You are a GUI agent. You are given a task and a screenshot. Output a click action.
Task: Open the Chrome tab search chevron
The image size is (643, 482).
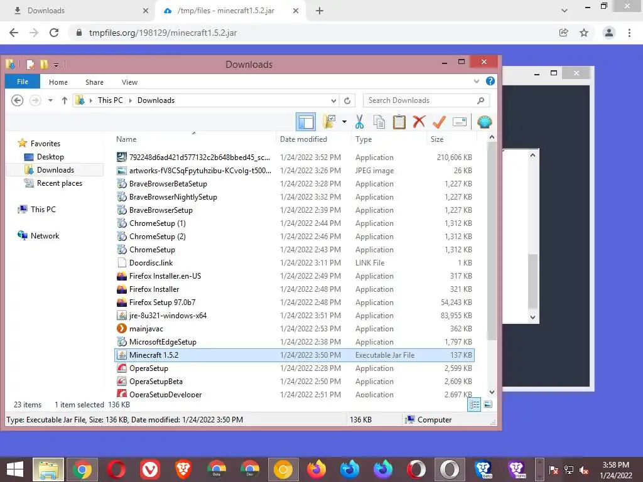point(565,11)
